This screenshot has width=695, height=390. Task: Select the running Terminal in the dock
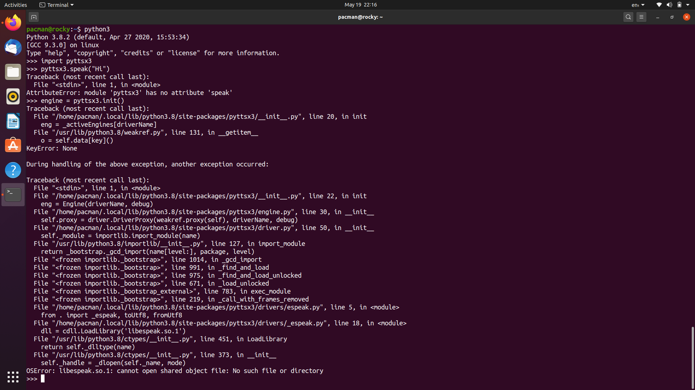coord(13,194)
